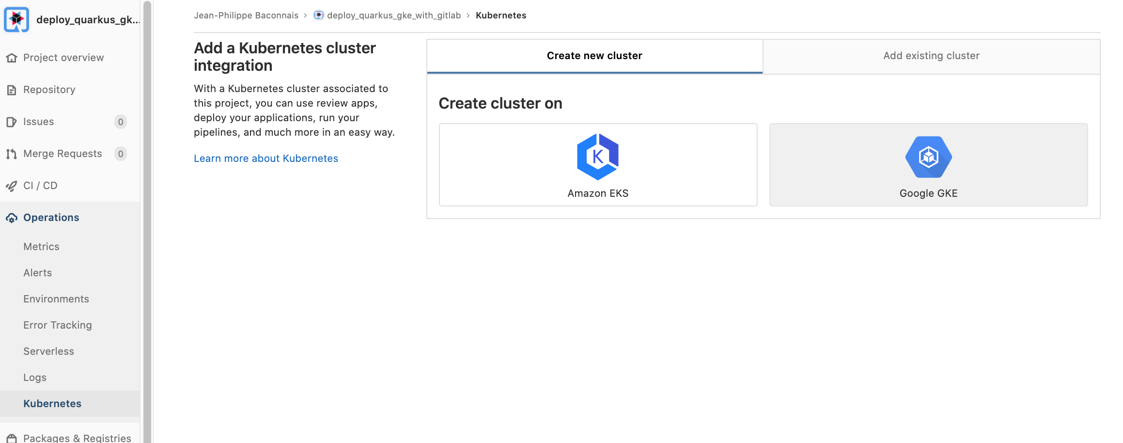Image resolution: width=1123 pixels, height=443 pixels.
Task: Click the project avatar icon in sidebar
Action: point(16,19)
